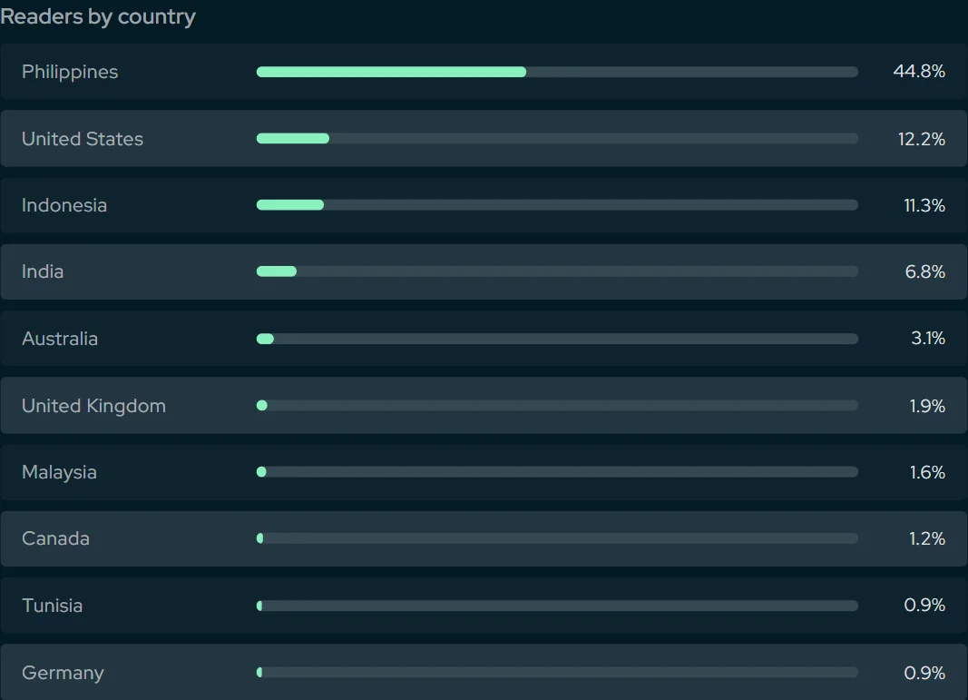This screenshot has width=968, height=700.
Task: Select the Germany row label
Action: [63, 673]
